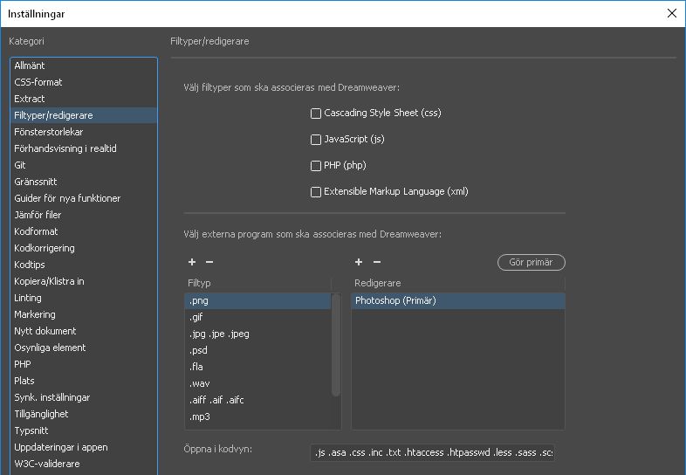Go to the Typsnitt category
This screenshot has width=686, height=475.
[33, 430]
